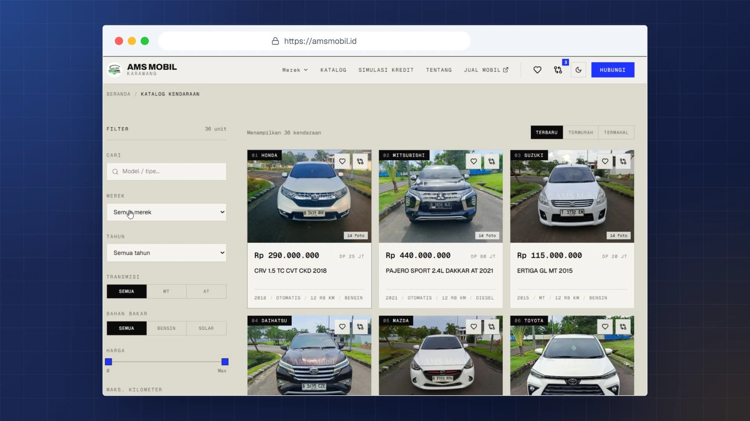Open the compare icon with badge 3
The width and height of the screenshot is (750, 421).
558,70
